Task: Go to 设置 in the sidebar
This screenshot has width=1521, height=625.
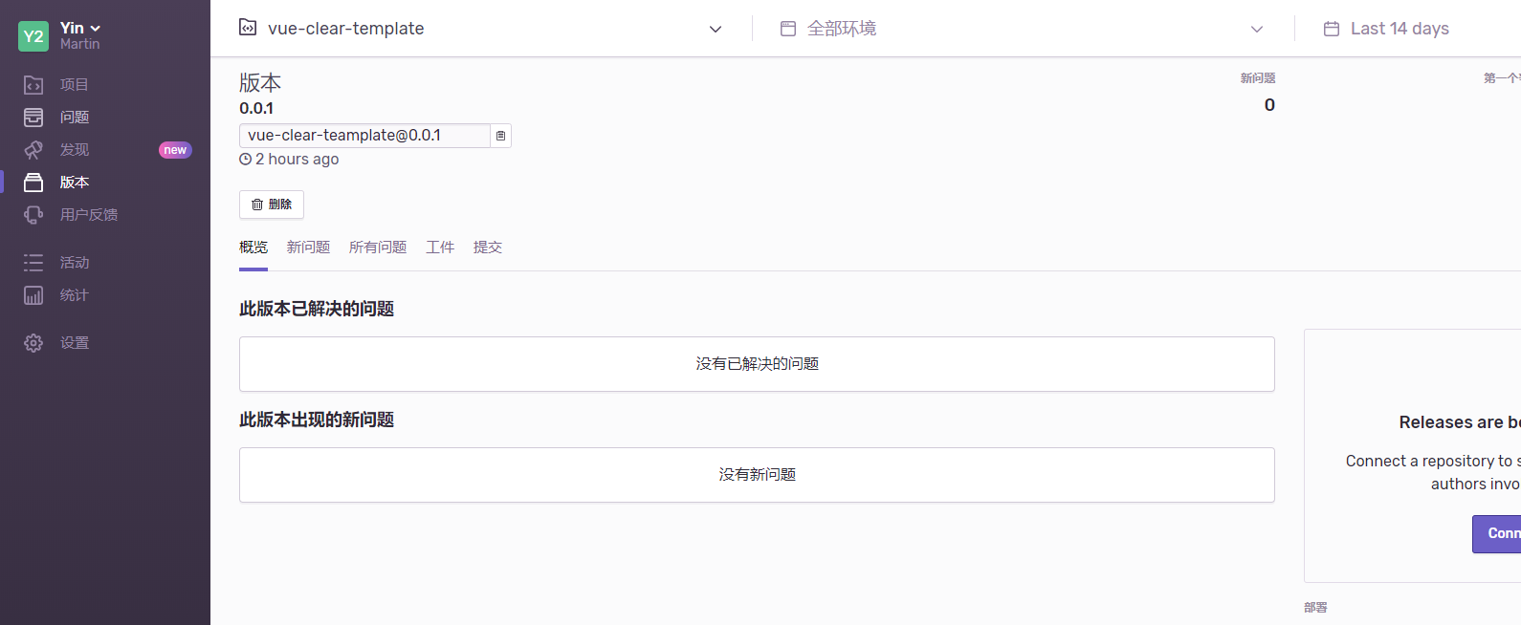Action: 75,343
